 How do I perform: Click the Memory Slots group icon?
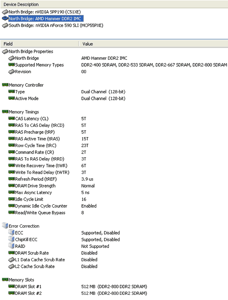[x=5, y=280]
